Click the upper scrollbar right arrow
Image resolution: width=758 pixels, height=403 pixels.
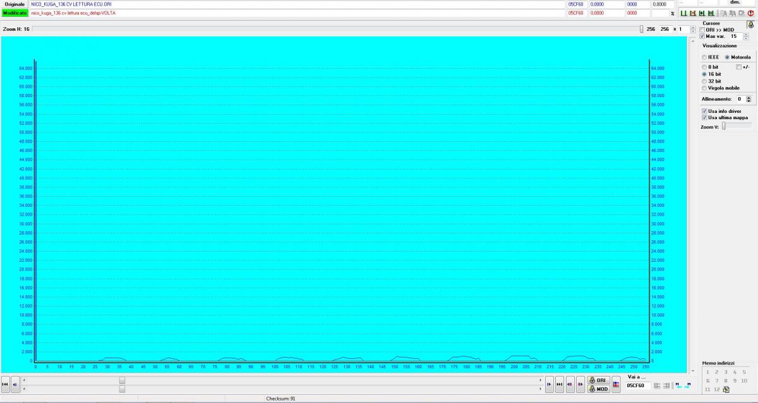pyautogui.click(x=540, y=380)
